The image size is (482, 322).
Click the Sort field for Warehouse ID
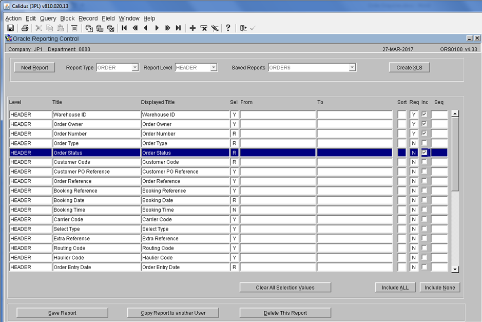[402, 115]
